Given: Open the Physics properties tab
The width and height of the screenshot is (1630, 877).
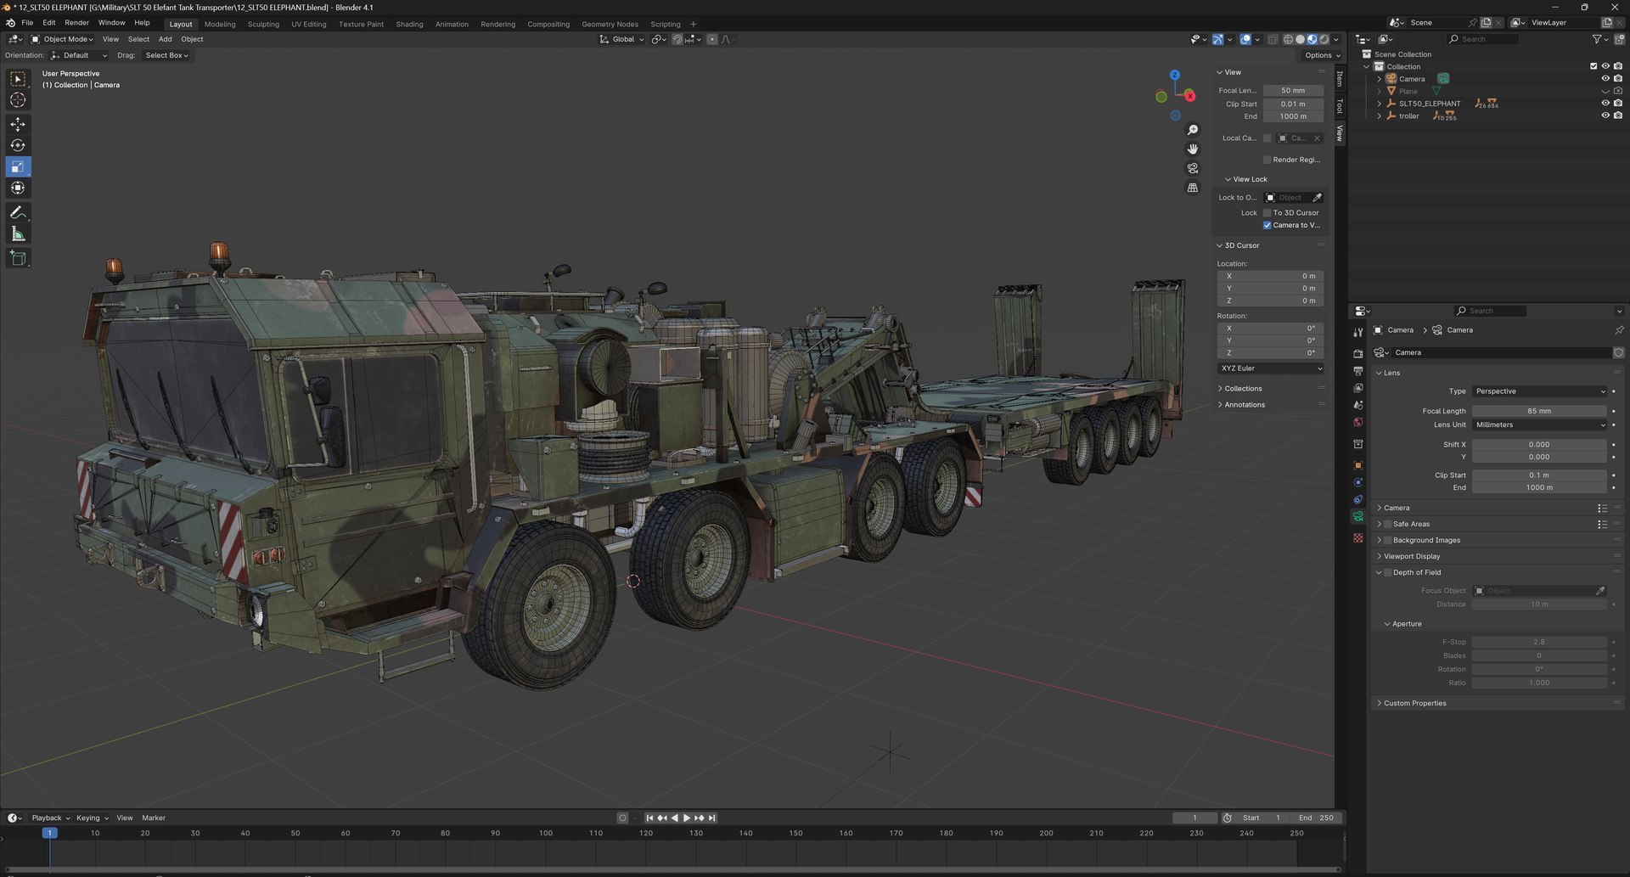Looking at the screenshot, I should tap(1357, 482).
